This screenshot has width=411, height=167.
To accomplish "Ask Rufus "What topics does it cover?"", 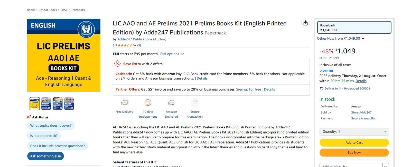I will [x=51, y=125].
